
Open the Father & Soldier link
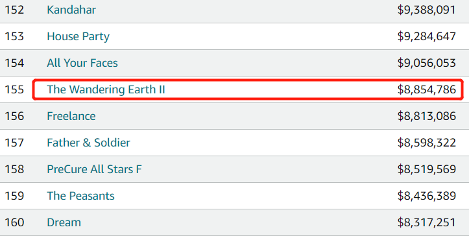[88, 143]
